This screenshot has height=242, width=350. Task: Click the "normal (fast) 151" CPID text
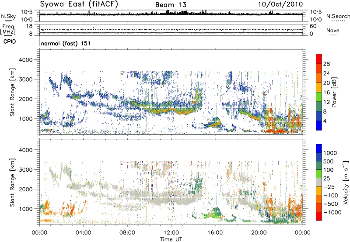tap(66, 43)
